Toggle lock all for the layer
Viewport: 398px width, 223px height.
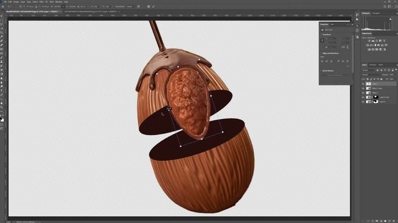381,79
